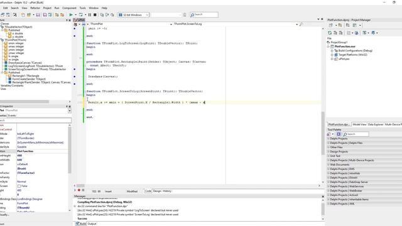The image size is (402, 226).
Task: Click the Refresh icon in Project Manager
Action: [330, 33]
